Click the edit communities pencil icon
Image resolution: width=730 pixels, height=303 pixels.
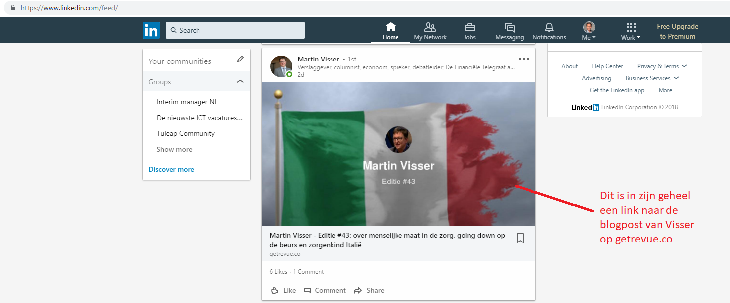[x=240, y=60]
